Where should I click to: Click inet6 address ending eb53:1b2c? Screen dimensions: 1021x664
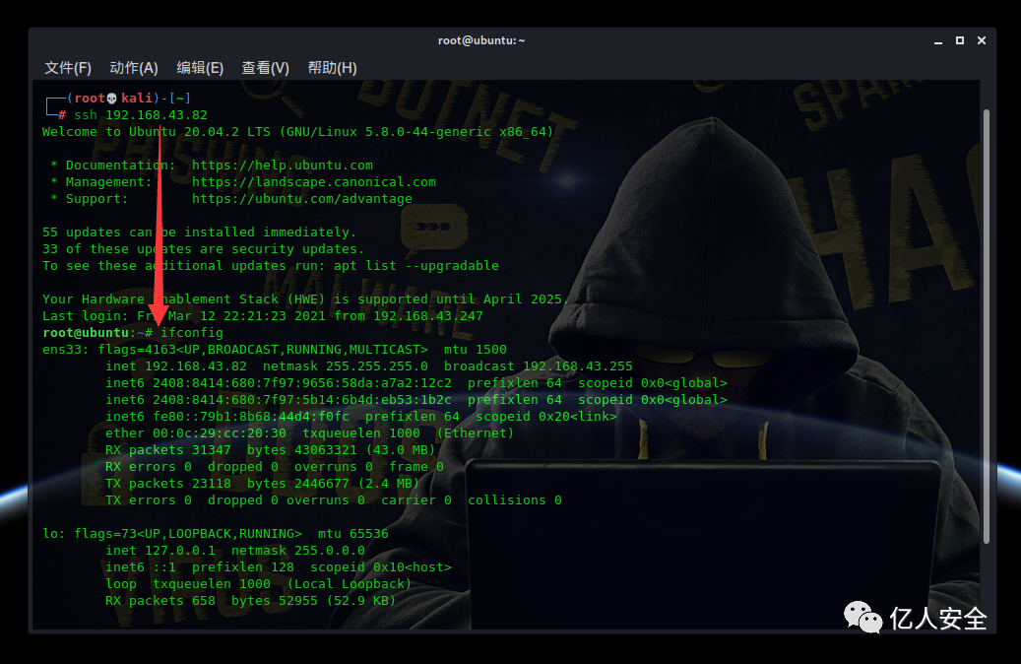(x=302, y=399)
